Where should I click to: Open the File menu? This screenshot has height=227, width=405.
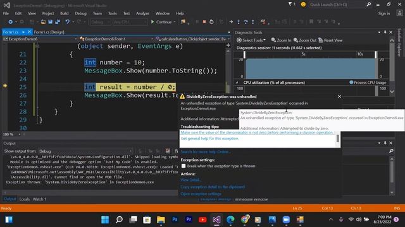click(6, 13)
